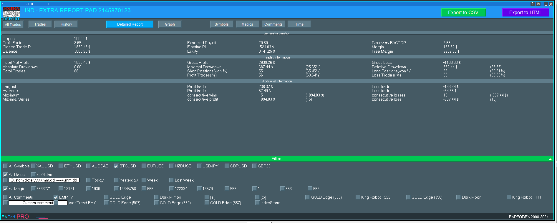557x223 pixels.
Task: Collapse the Filters section arrow
Action: (x=550, y=159)
